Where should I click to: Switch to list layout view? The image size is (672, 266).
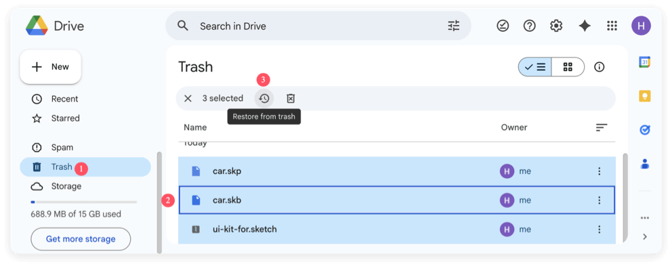click(x=535, y=67)
